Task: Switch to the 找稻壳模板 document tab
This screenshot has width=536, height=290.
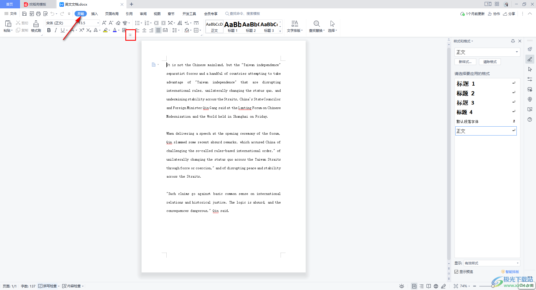Action: point(38,4)
